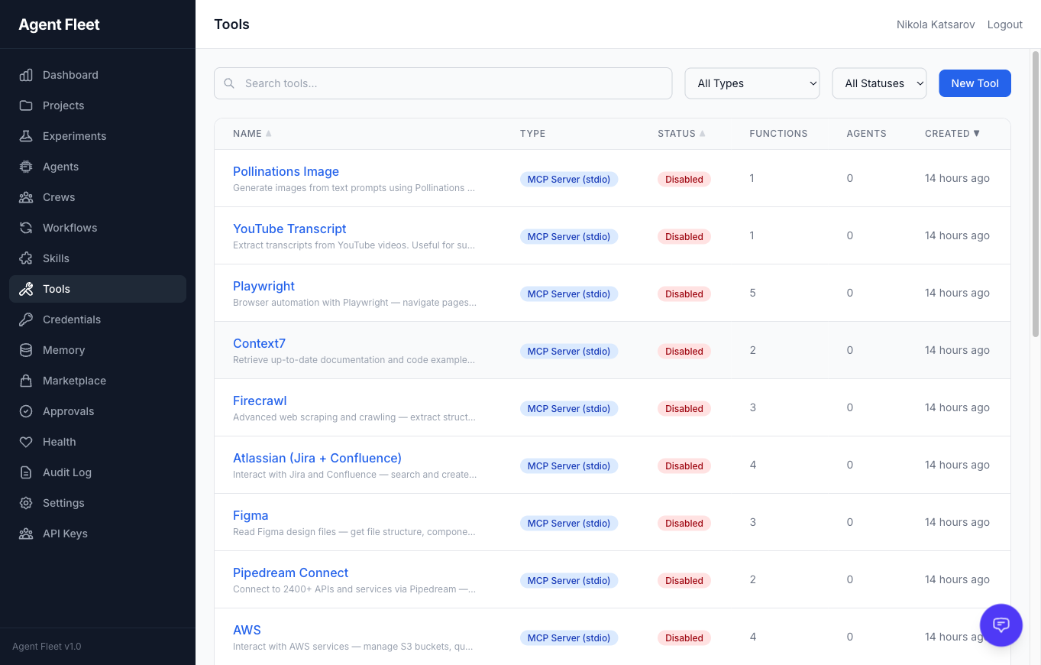Click function count 5 in Playwright row
This screenshot has height=665, width=1041.
pyautogui.click(x=752, y=293)
